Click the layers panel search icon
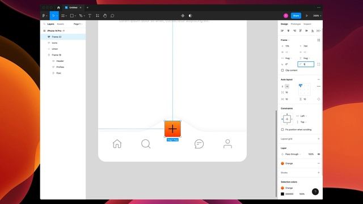This screenshot has height=204, width=363. point(44,24)
